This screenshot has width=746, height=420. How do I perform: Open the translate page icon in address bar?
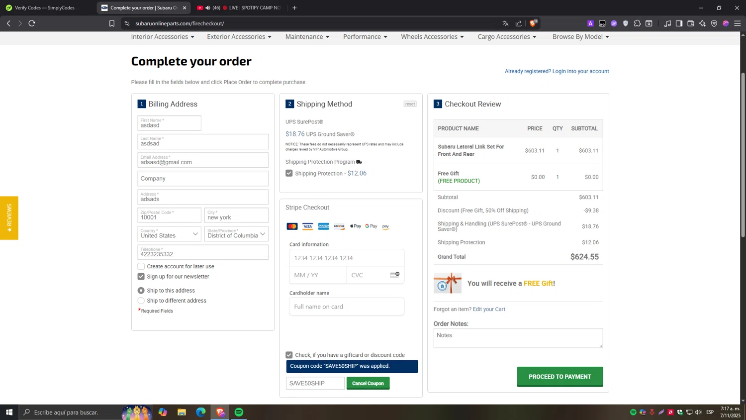pyautogui.click(x=505, y=23)
